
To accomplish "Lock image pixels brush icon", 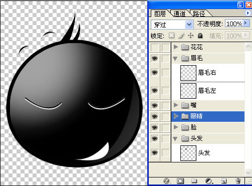I will (181, 36).
